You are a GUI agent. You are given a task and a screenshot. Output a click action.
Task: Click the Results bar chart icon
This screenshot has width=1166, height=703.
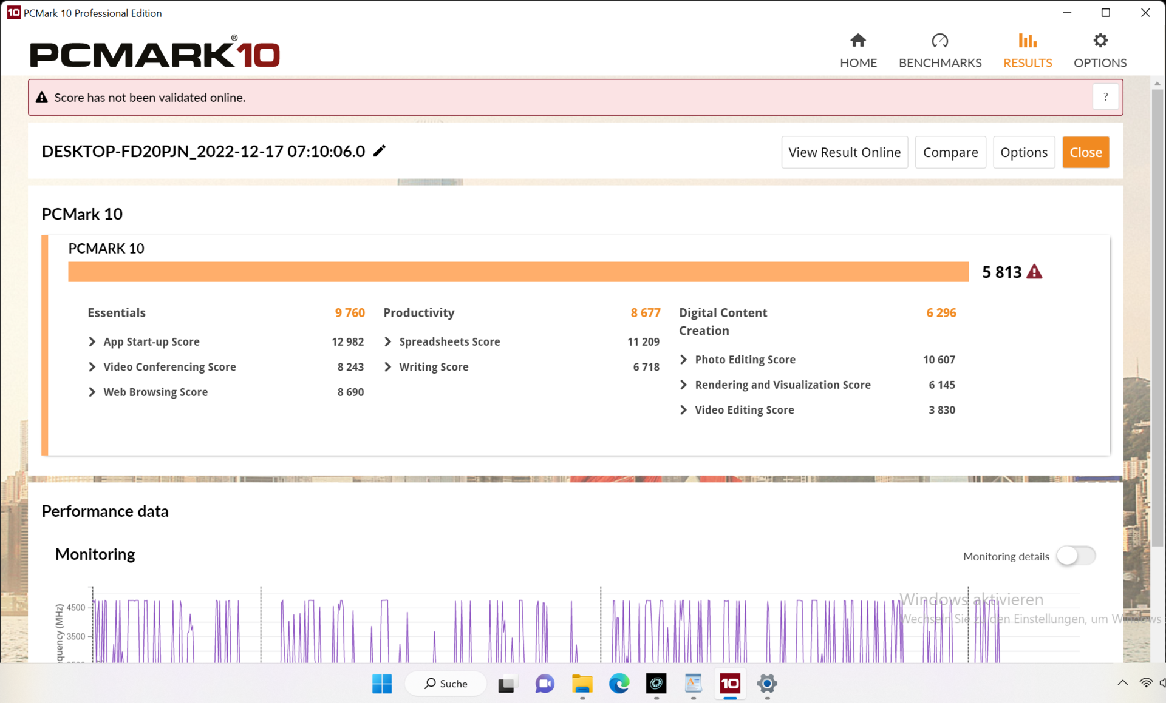[1027, 41]
